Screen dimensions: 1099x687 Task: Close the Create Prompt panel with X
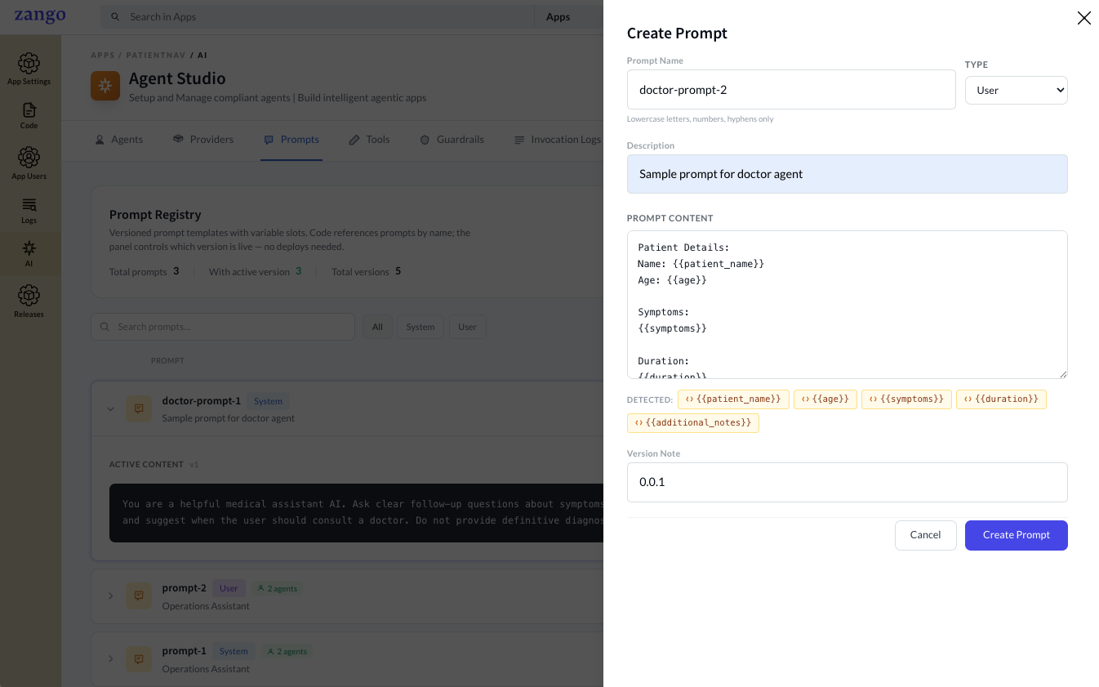point(1083,18)
